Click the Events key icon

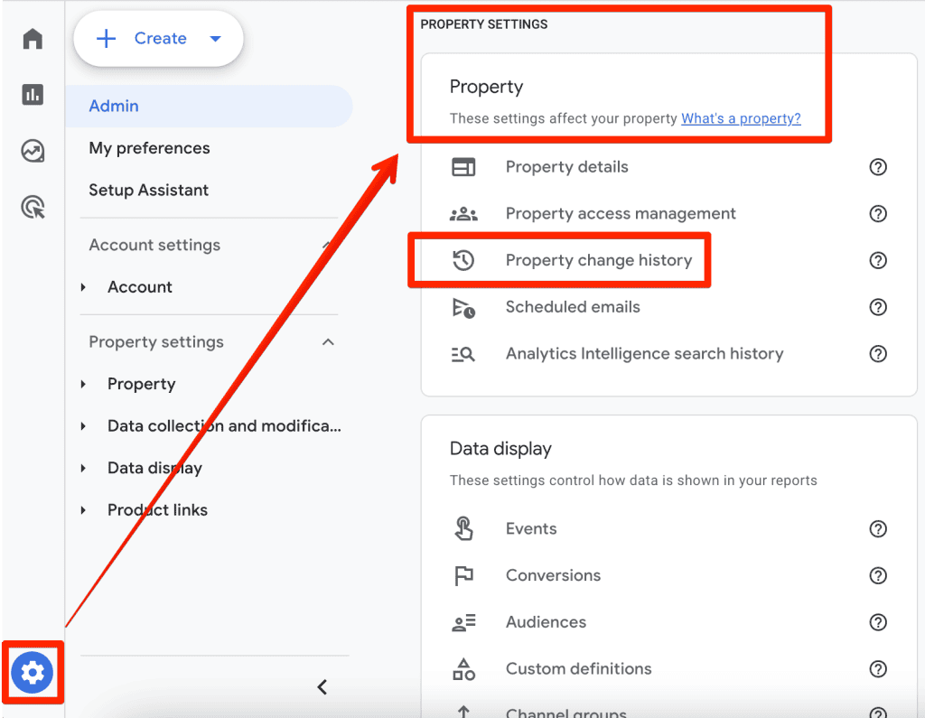point(463,528)
